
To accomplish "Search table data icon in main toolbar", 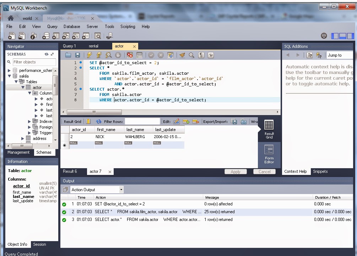I will (x=97, y=36).
